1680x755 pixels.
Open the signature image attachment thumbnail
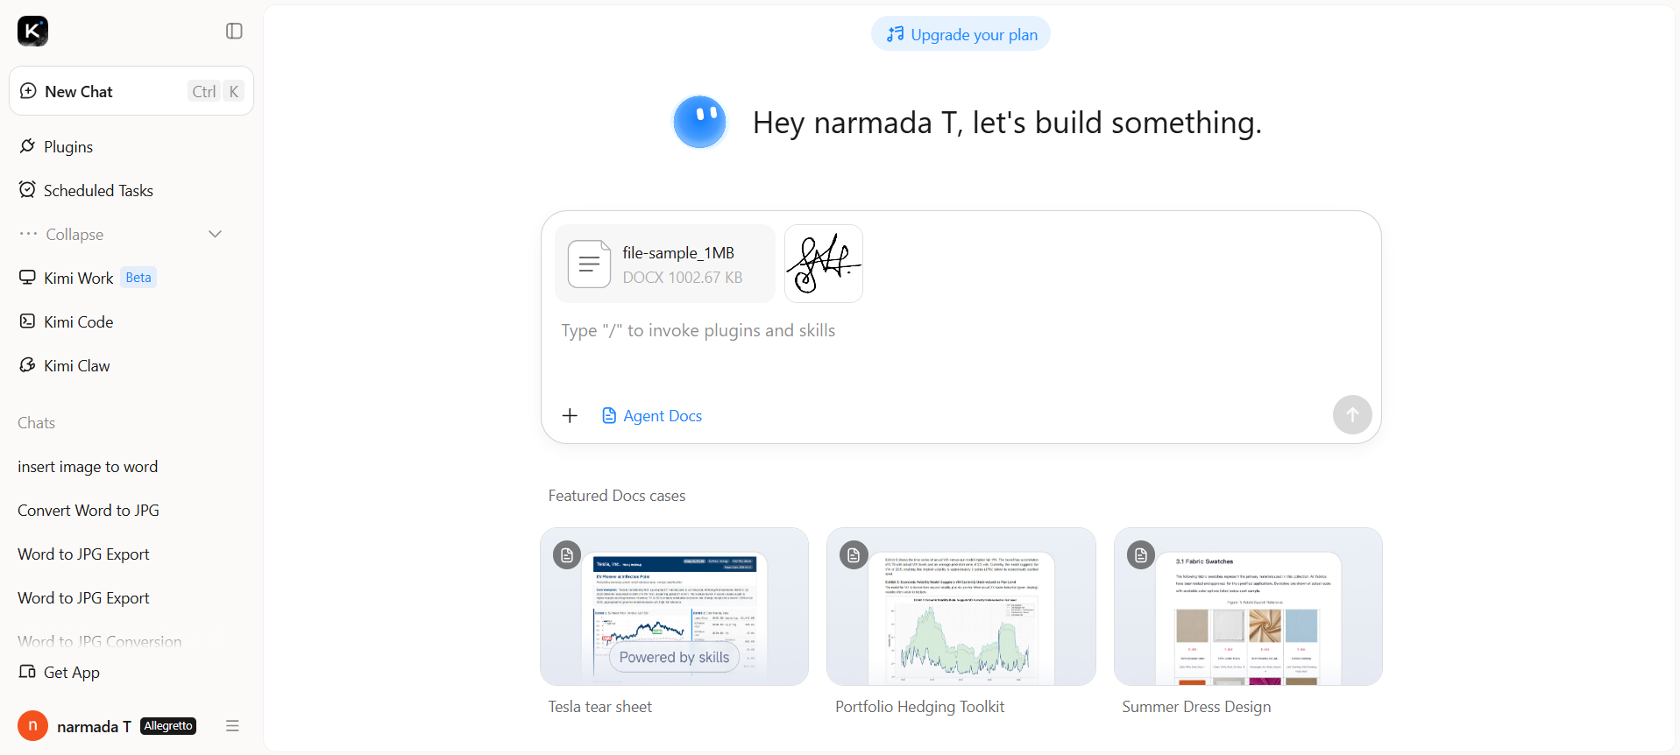824,264
